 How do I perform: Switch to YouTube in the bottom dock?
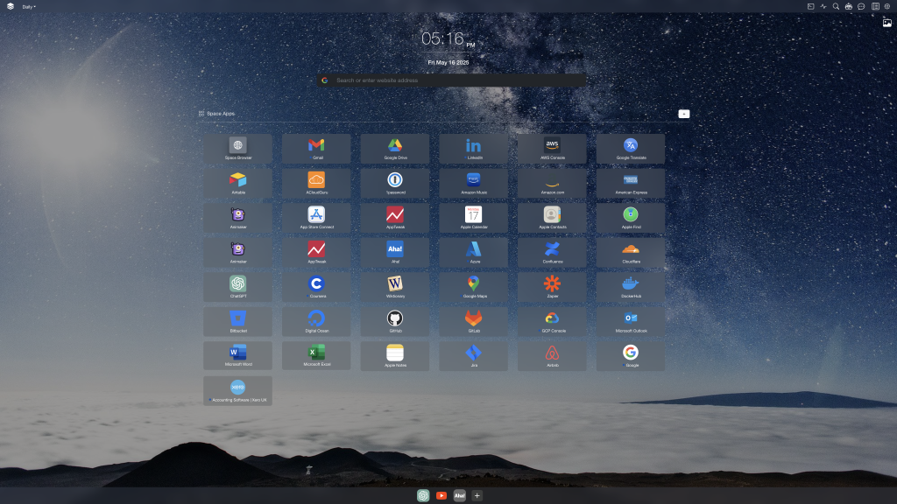[x=441, y=495]
